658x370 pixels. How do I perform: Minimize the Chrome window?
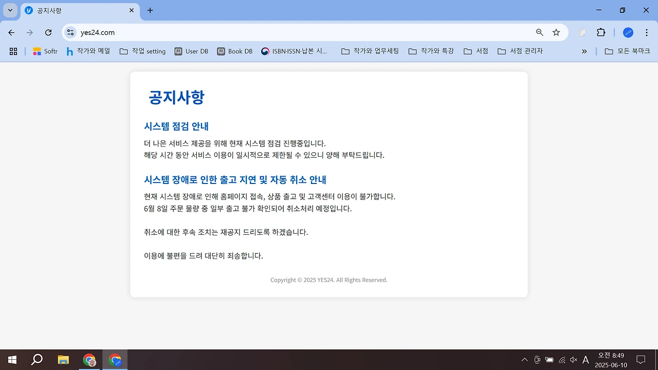point(599,10)
